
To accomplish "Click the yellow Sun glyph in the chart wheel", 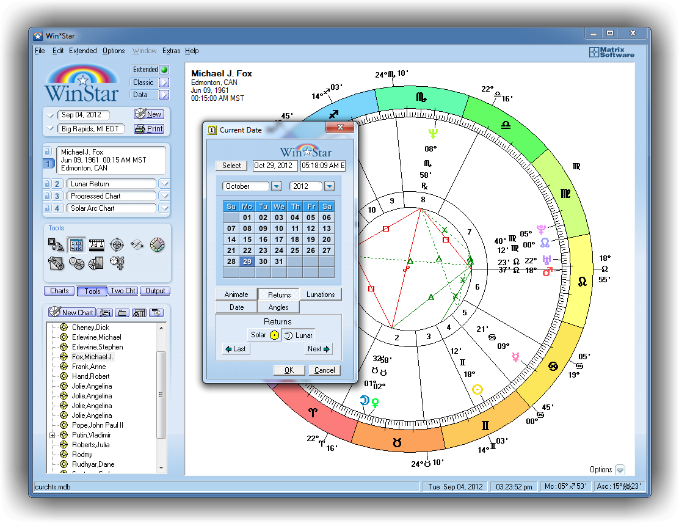I will pyautogui.click(x=477, y=390).
